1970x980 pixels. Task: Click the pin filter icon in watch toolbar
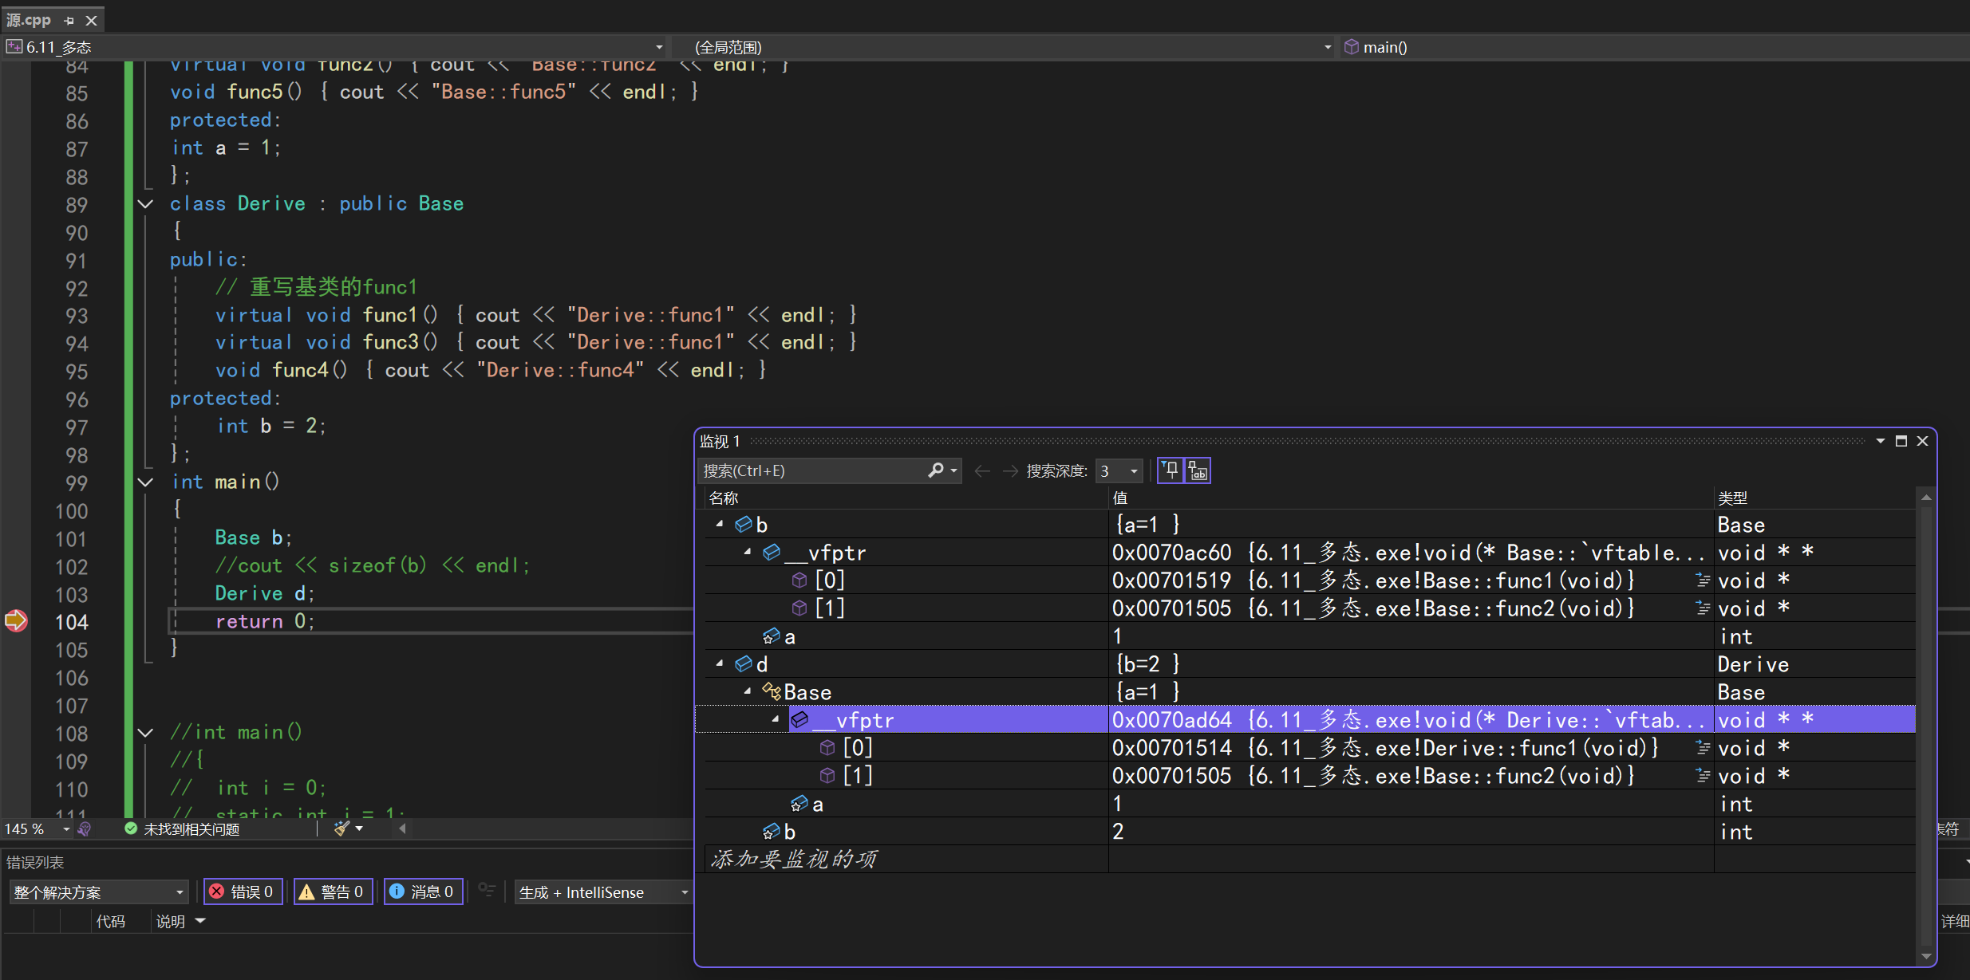[x=1171, y=470]
